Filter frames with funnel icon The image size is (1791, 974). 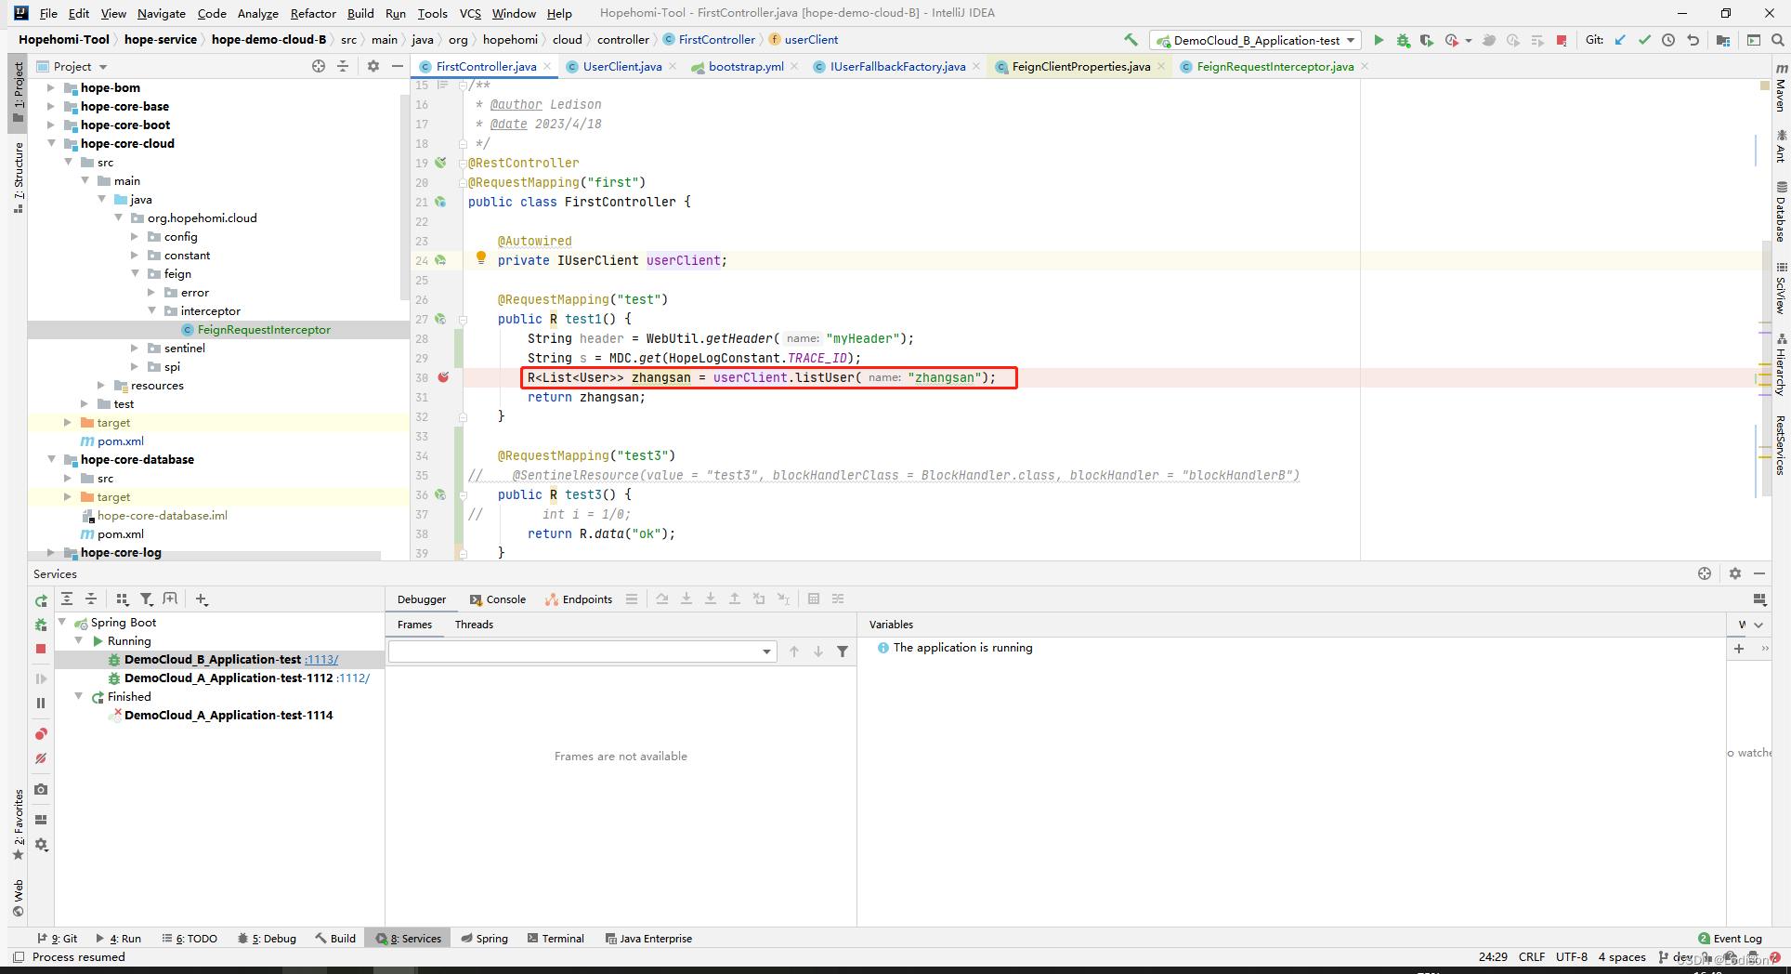pyautogui.click(x=843, y=652)
